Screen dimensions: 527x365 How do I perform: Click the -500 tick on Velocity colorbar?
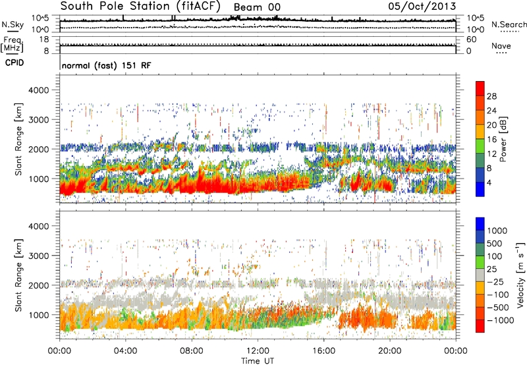[x=498, y=308]
